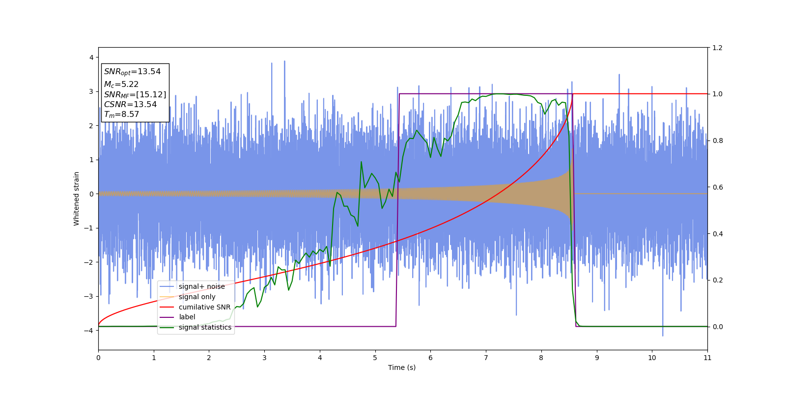
Task: Click x-axis tick label 5
Action: (x=375, y=358)
